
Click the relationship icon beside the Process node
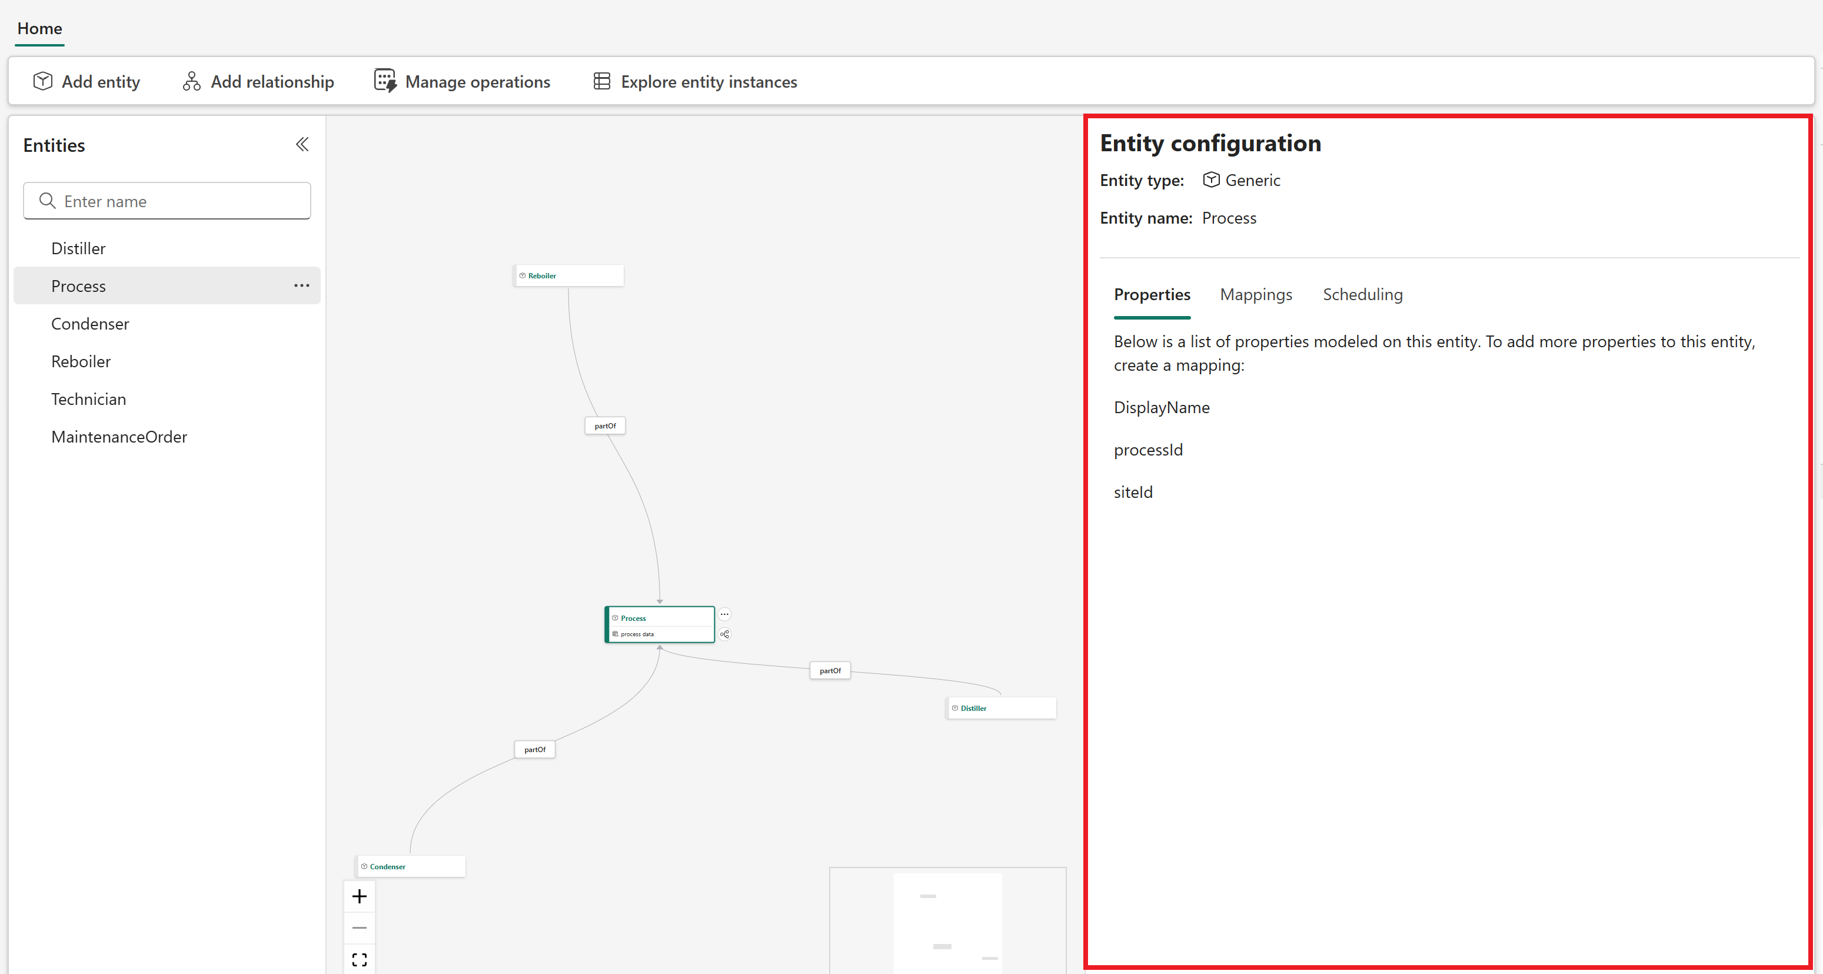[725, 634]
